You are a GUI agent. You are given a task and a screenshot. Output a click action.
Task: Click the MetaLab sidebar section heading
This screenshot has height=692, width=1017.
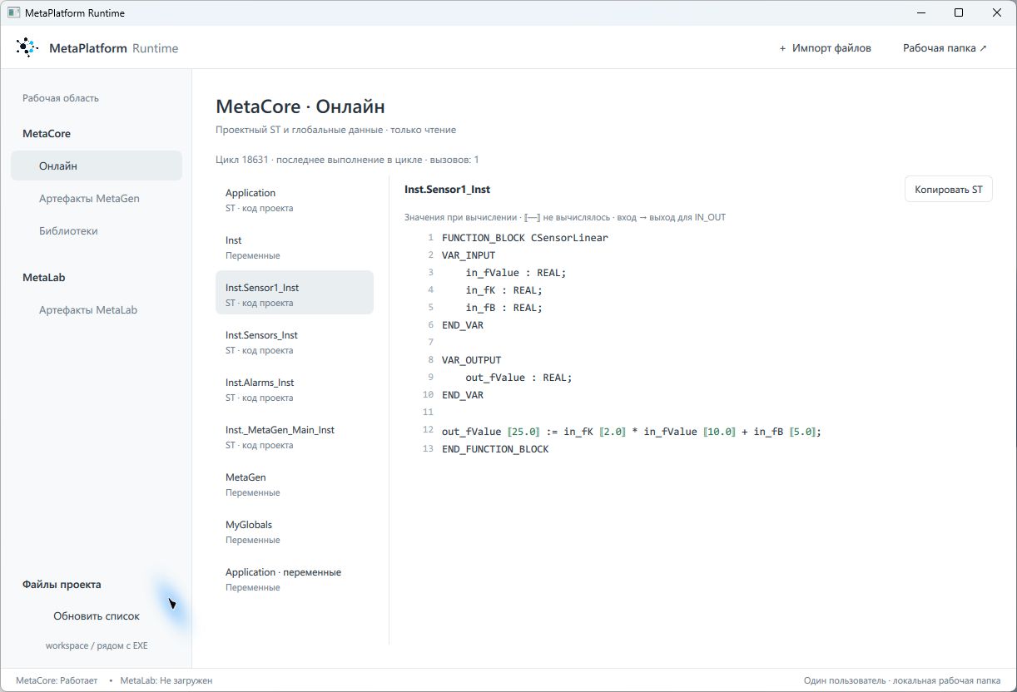pos(44,278)
